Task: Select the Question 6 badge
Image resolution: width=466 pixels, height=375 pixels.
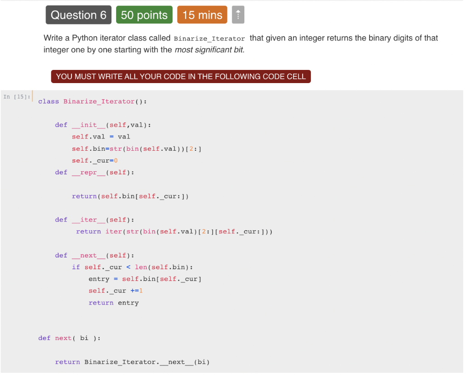Action: click(78, 15)
